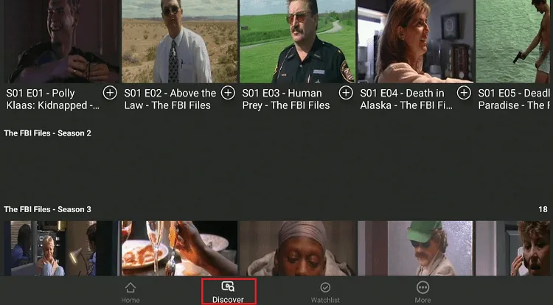The image size is (553, 305).
Task: Play S01 E02 Above the Law thumbnail
Action: tap(179, 41)
